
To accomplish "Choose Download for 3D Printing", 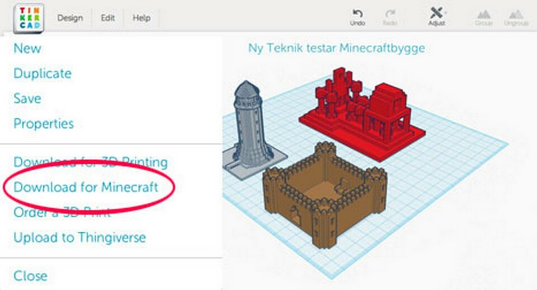I will [91, 162].
